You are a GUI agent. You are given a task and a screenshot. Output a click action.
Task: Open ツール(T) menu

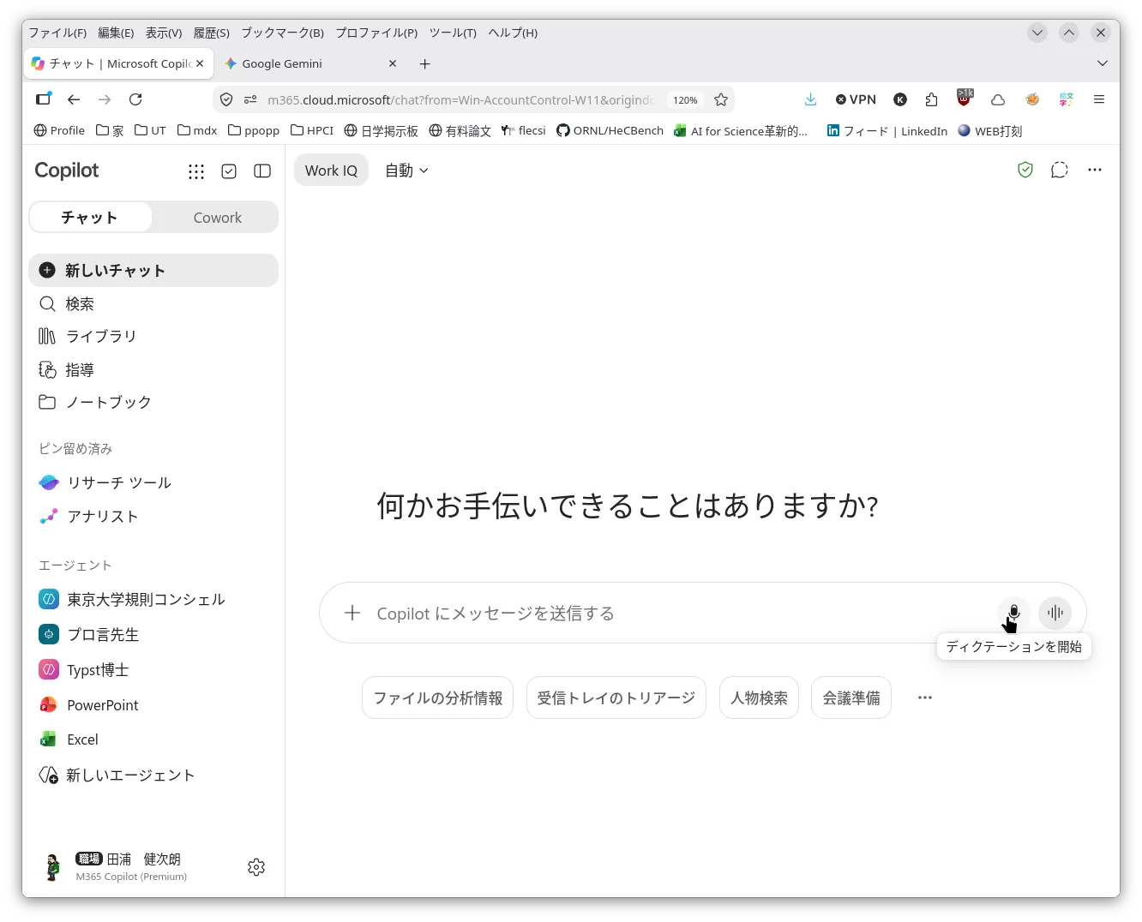tap(453, 33)
